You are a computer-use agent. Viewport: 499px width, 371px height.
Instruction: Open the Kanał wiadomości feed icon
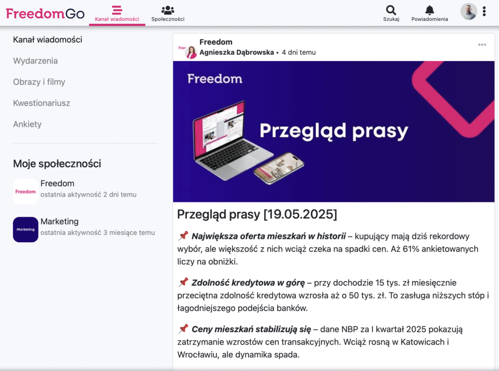pos(117,10)
